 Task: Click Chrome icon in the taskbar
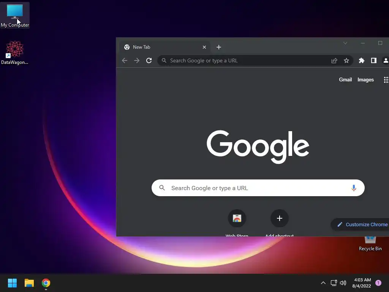[x=46, y=283]
